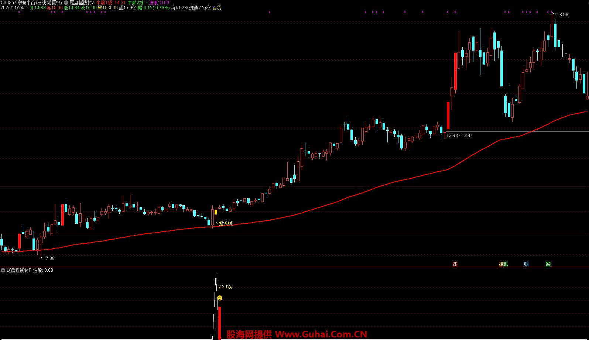Click the green 减 event marker icon
589x340 pixels.
tap(548, 264)
